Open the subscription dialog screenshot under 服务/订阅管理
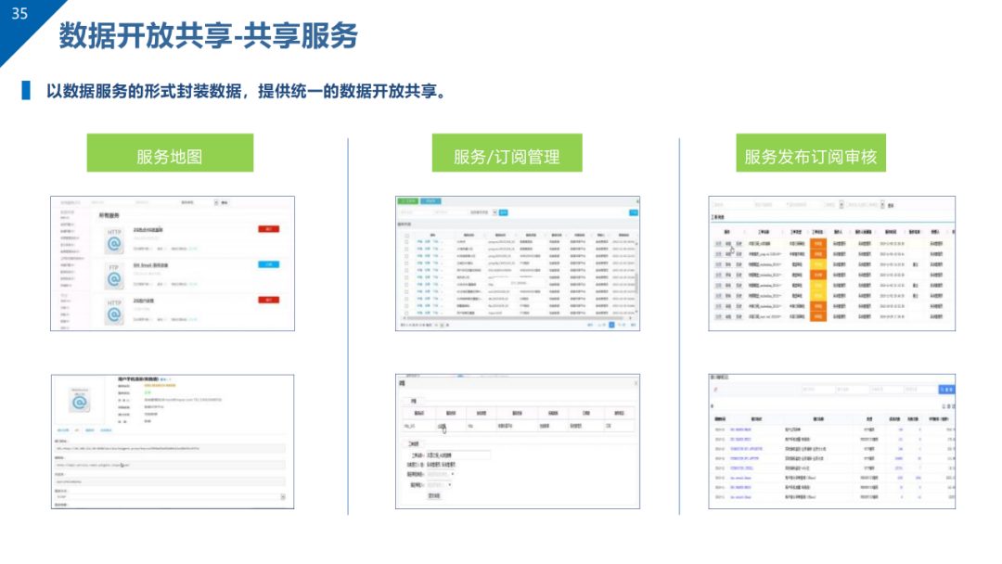The width and height of the screenshot is (1002, 564). [x=518, y=442]
